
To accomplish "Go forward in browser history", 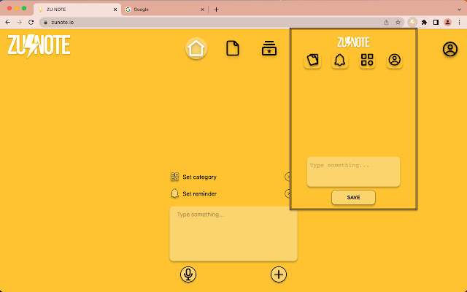I will (20, 23).
